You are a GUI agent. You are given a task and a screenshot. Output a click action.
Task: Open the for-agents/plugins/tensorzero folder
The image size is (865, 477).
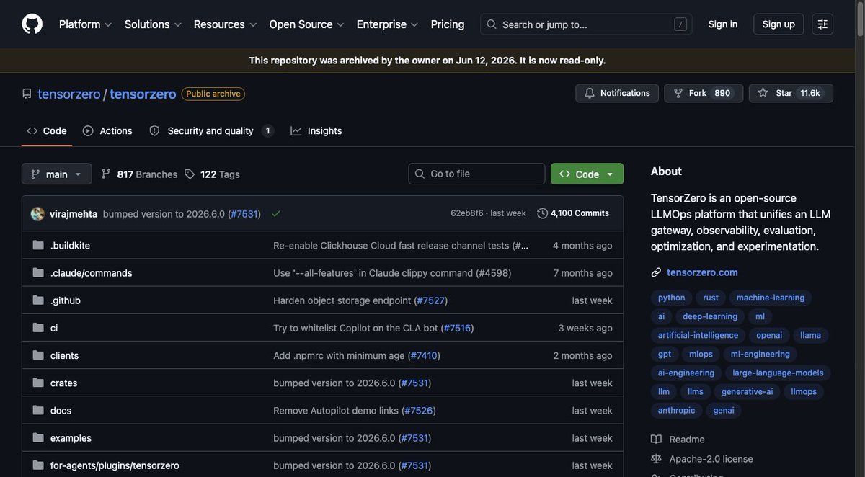click(115, 465)
